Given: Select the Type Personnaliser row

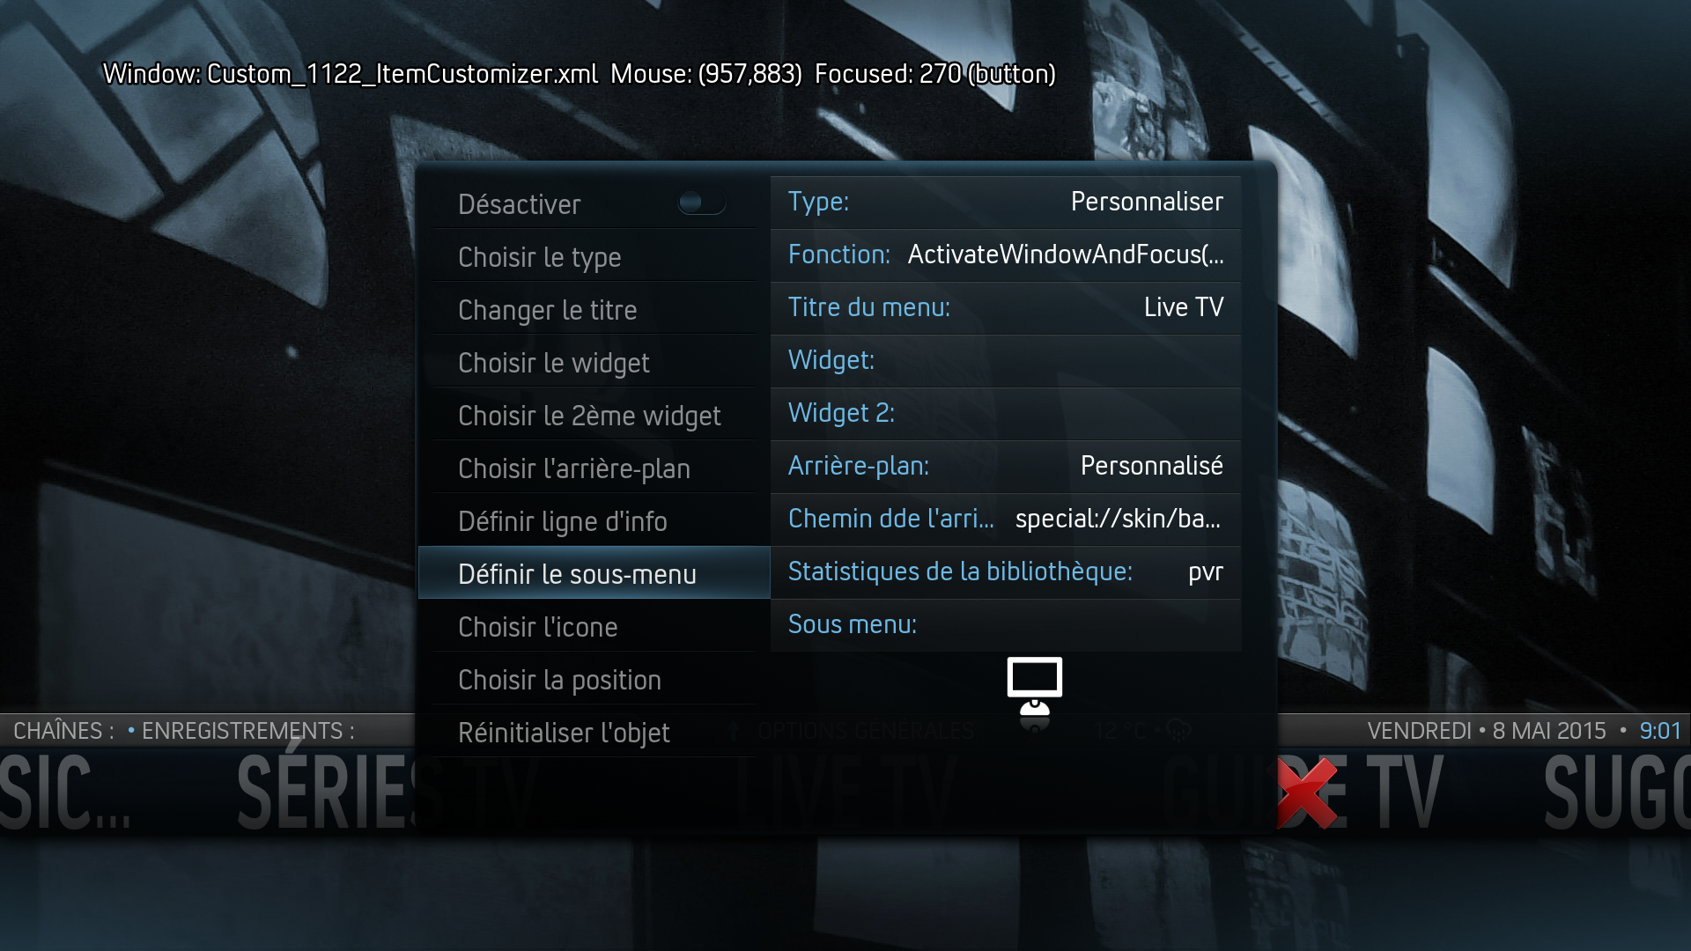Looking at the screenshot, I should pyautogui.click(x=1005, y=202).
